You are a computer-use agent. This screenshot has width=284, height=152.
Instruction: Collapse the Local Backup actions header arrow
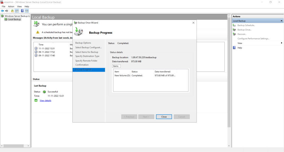pyautogui.click(x=282, y=21)
